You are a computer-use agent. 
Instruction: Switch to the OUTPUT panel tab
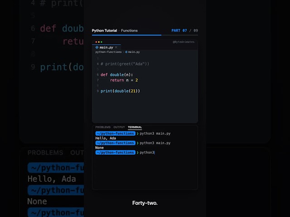[119, 127]
